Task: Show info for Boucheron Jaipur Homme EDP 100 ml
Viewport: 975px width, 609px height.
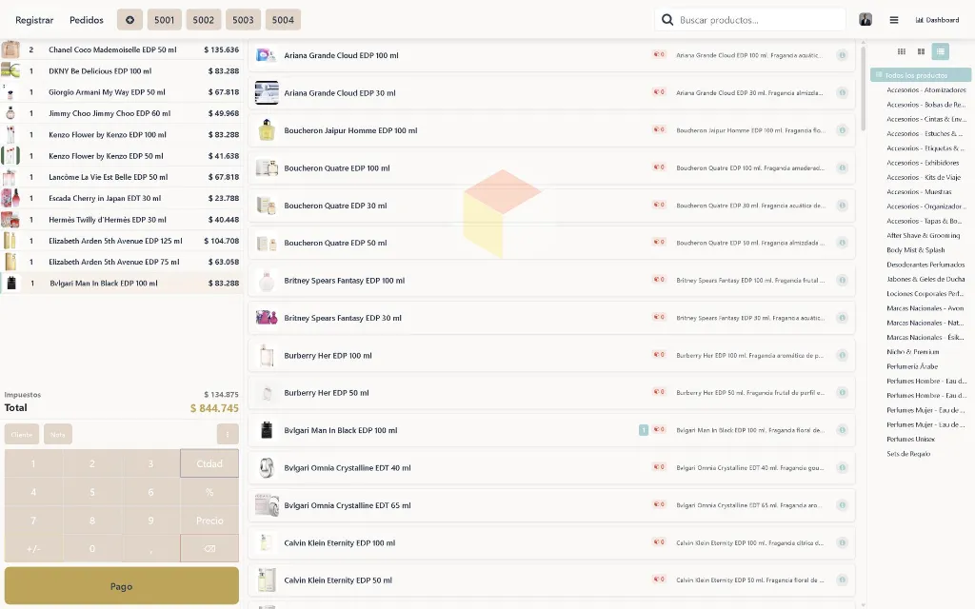Action: (842, 130)
